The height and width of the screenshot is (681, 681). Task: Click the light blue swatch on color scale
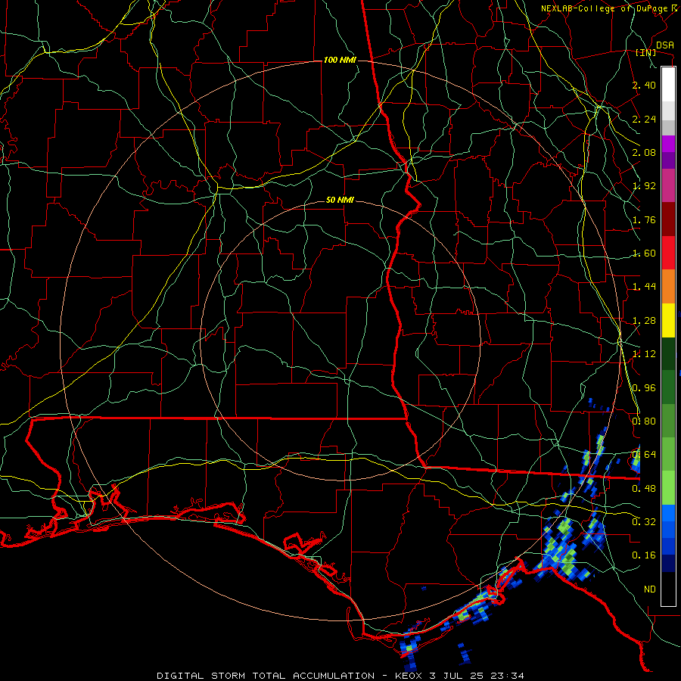click(668, 513)
